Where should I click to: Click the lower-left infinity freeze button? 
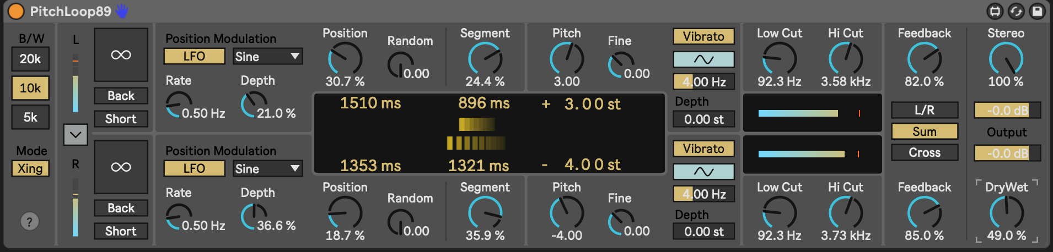click(121, 167)
